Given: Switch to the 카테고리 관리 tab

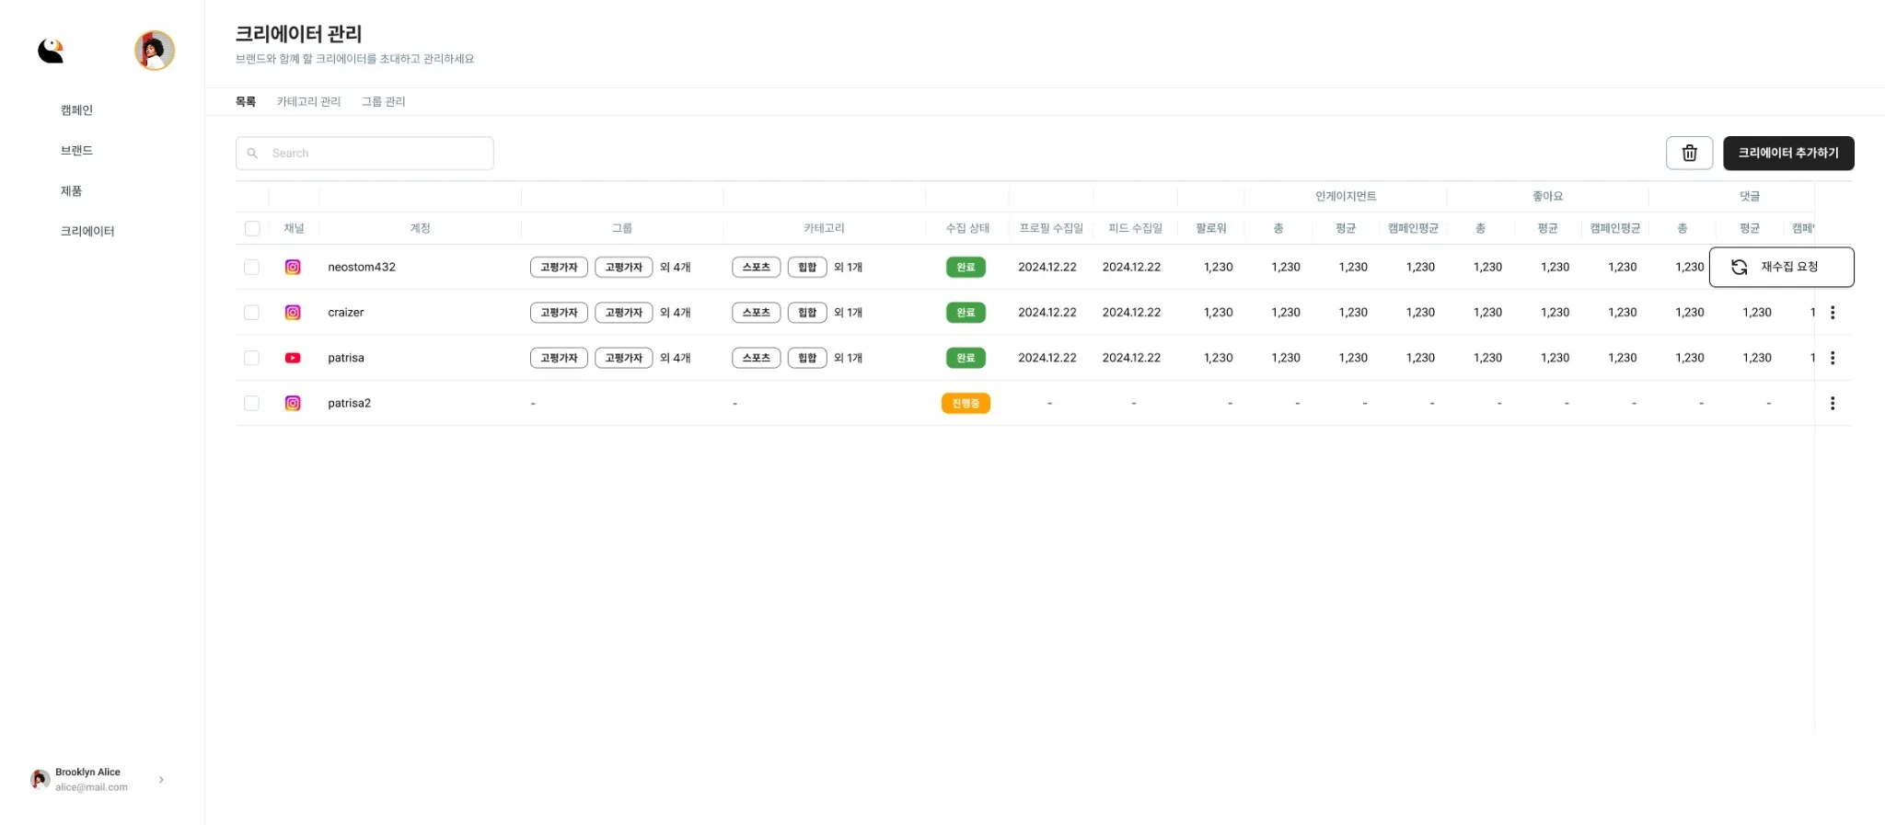Looking at the screenshot, I should (x=308, y=101).
